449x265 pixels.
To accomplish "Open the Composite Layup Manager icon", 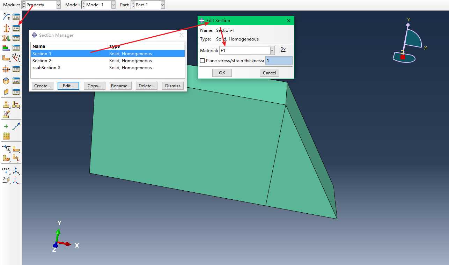I will (16, 48).
